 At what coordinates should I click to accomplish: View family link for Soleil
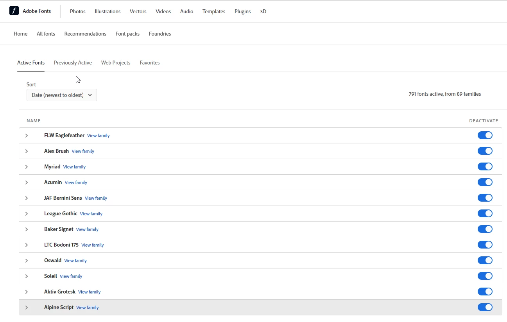pyautogui.click(x=71, y=276)
